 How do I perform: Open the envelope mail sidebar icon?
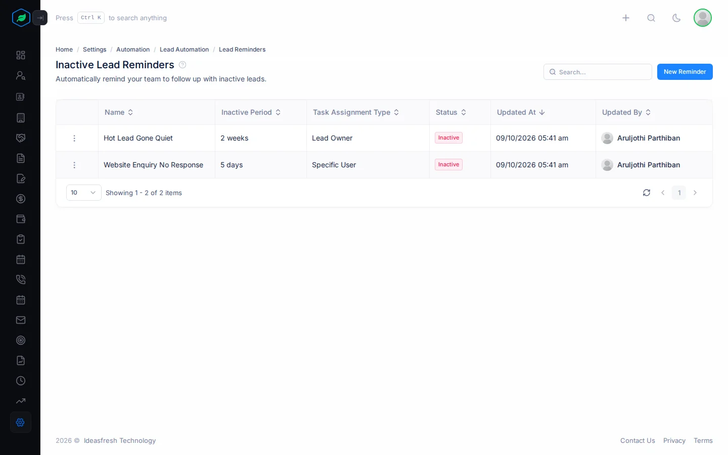(x=21, y=320)
